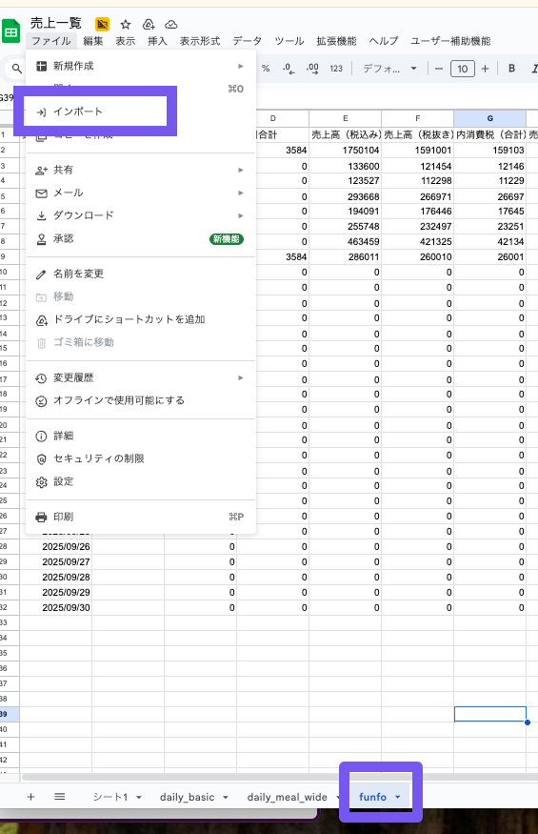
Task: Click the 新機能 green badge
Action: (x=227, y=239)
